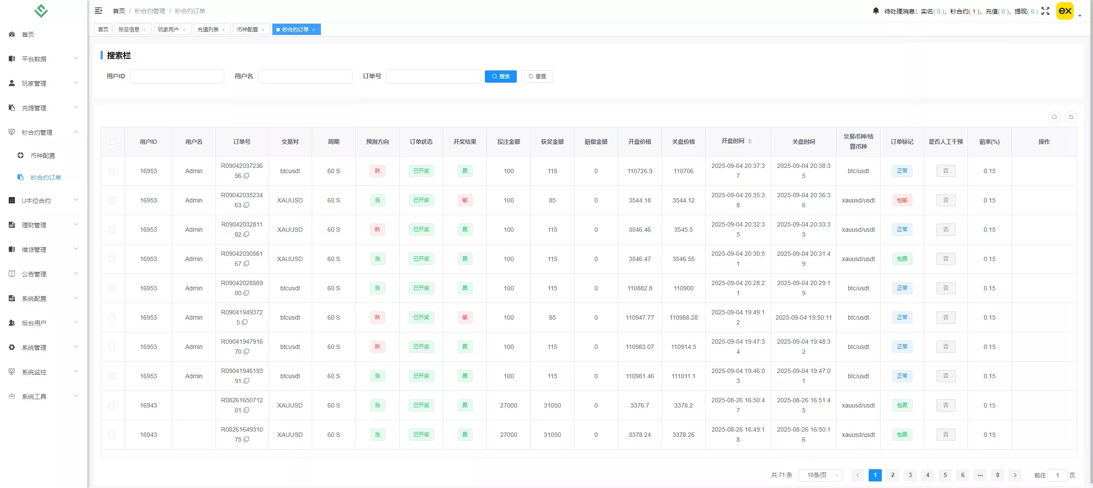The image size is (1093, 488).
Task: Toggle the sidebar collapse hamburger icon
Action: 98,10
